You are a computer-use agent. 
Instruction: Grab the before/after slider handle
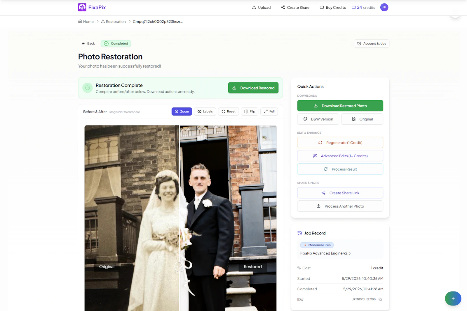point(179,266)
